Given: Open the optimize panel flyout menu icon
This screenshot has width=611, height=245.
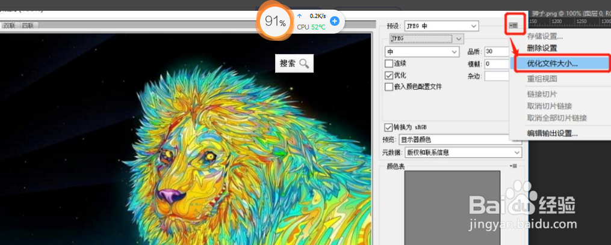Looking at the screenshot, I should point(513,26).
